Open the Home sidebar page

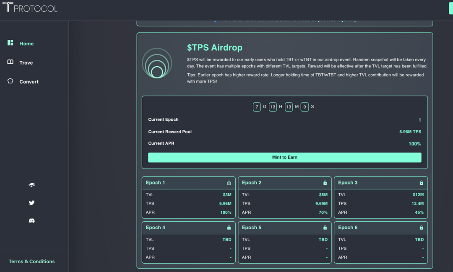[x=26, y=44]
